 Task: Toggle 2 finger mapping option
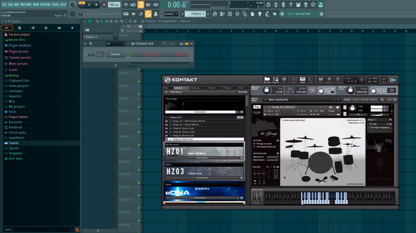pos(370,128)
